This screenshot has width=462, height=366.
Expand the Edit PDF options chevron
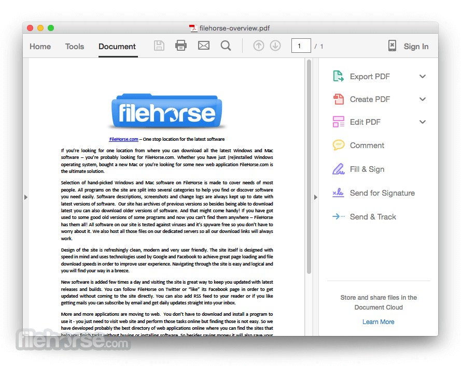click(x=423, y=122)
